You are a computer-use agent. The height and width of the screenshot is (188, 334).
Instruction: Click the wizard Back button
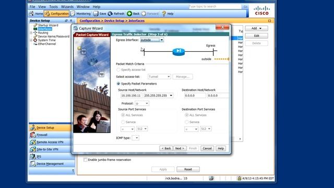[x=166, y=148]
